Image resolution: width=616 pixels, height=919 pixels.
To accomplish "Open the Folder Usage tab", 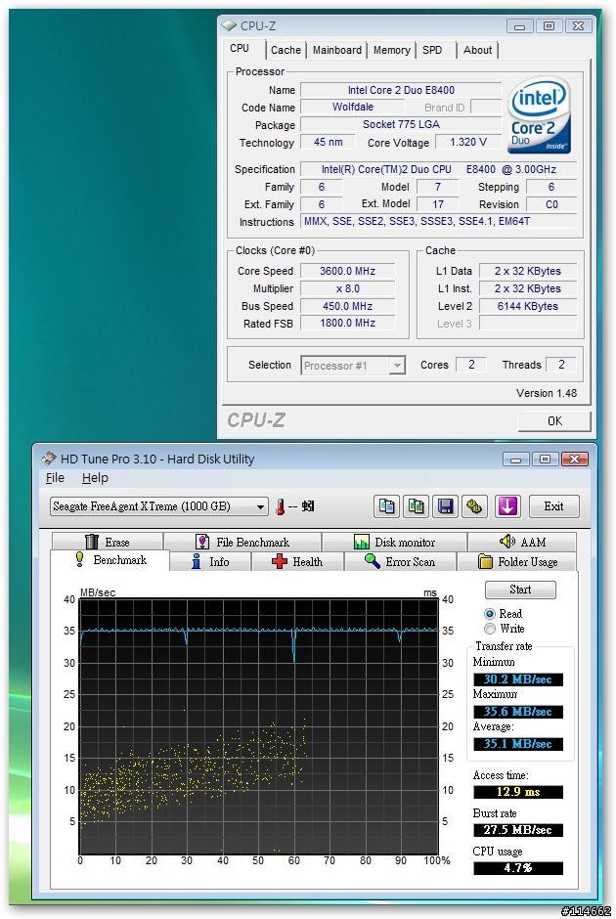I will coord(517,561).
